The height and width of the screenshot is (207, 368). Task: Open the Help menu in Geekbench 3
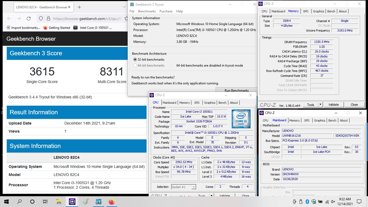click(179, 11)
